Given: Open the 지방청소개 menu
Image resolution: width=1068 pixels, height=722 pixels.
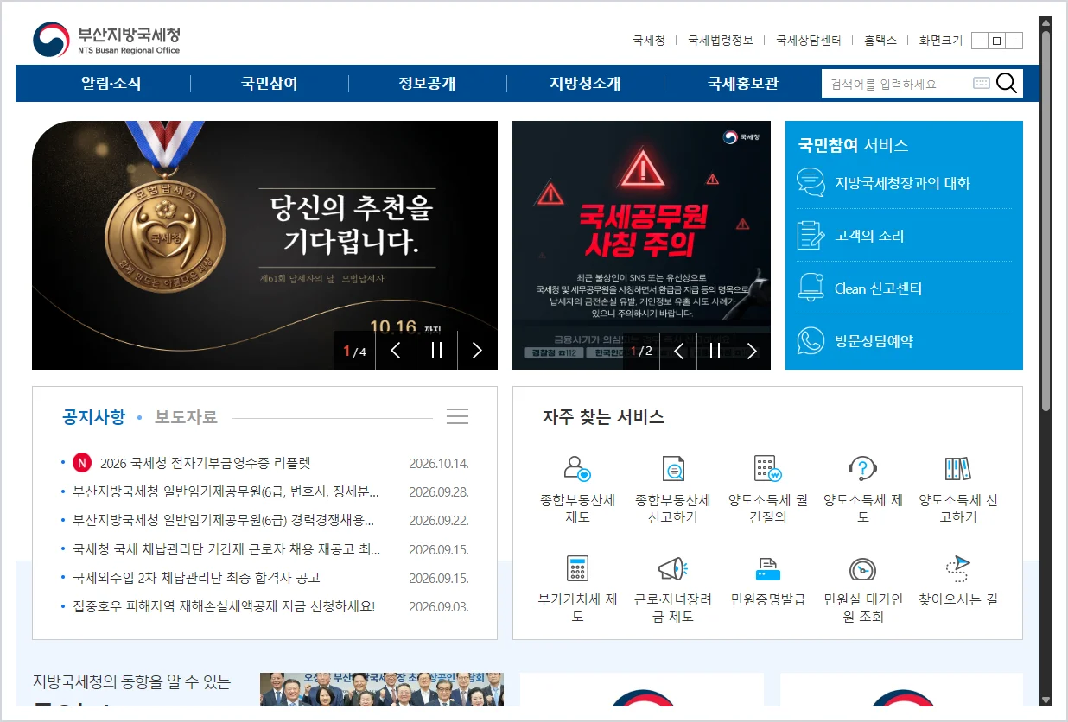Looking at the screenshot, I should (585, 84).
